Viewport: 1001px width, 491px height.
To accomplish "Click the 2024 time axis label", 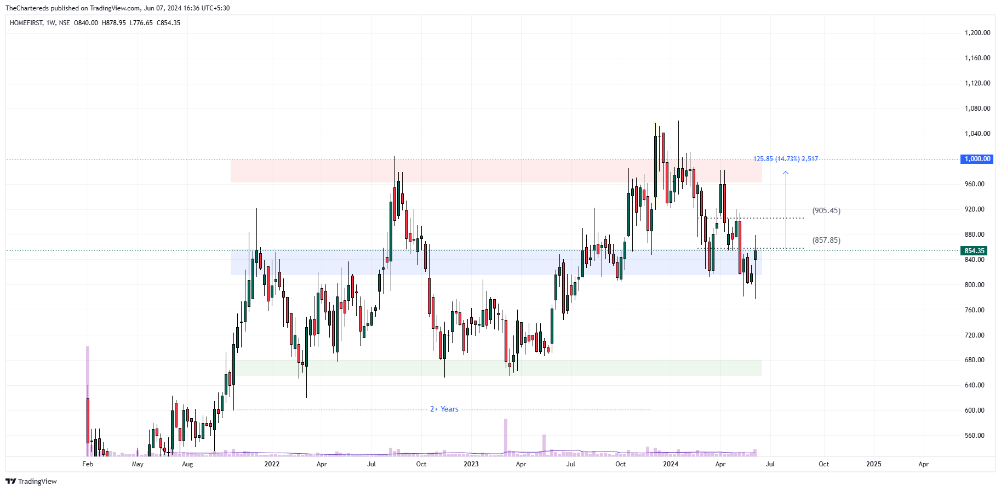I will tap(671, 464).
